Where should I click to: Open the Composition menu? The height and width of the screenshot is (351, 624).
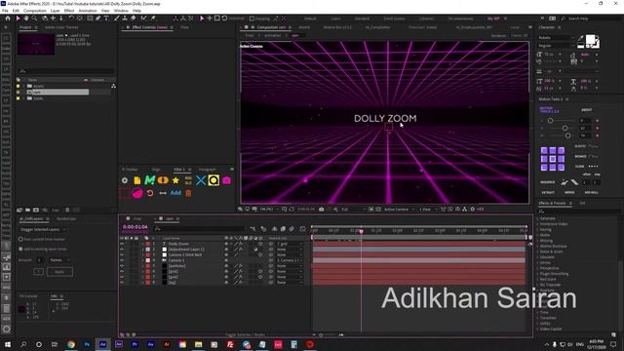click(x=35, y=11)
